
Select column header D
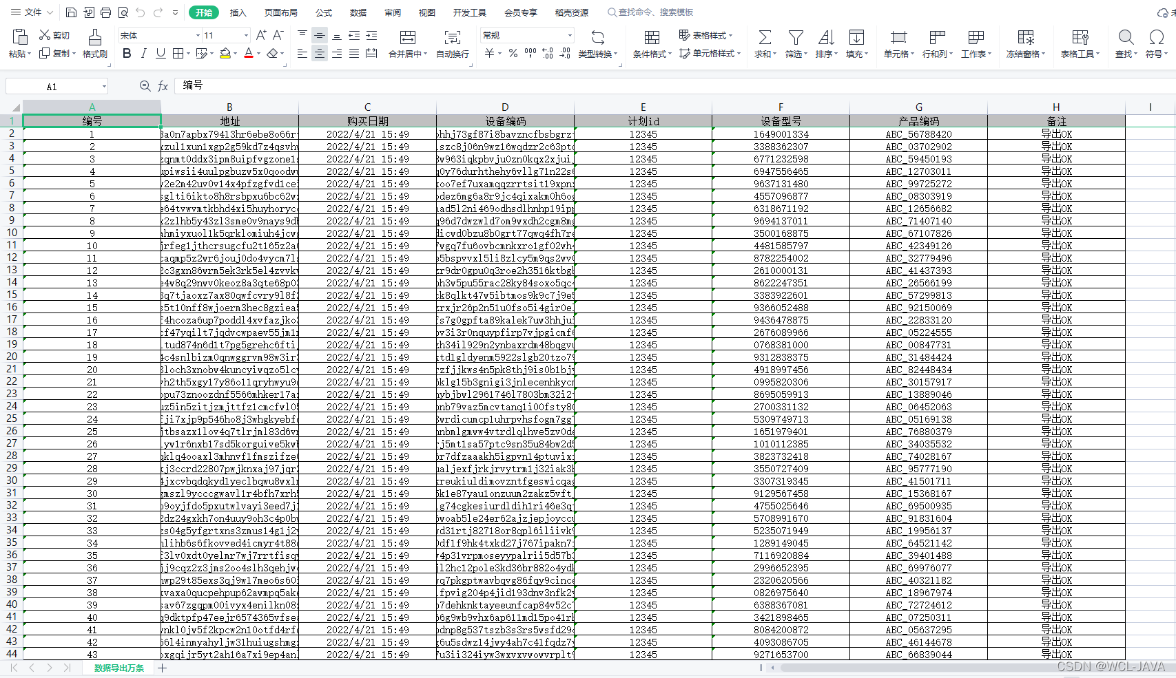click(505, 107)
